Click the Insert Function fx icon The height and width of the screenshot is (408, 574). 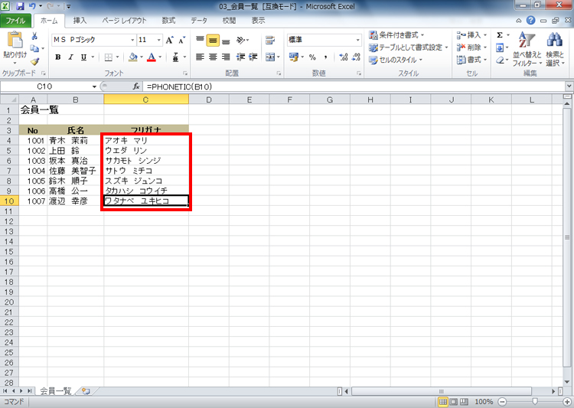tap(136, 86)
